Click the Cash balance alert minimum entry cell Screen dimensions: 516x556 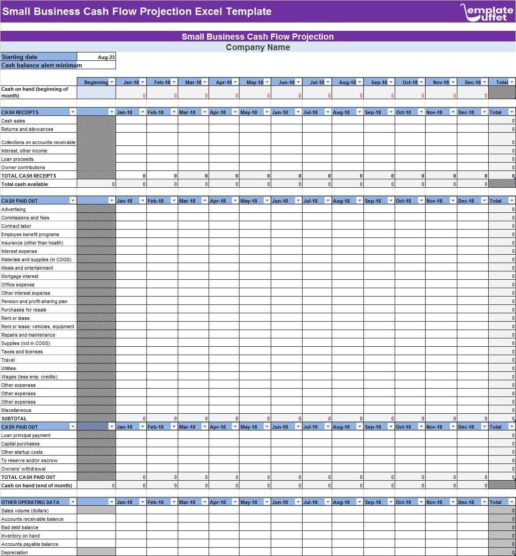coord(96,65)
